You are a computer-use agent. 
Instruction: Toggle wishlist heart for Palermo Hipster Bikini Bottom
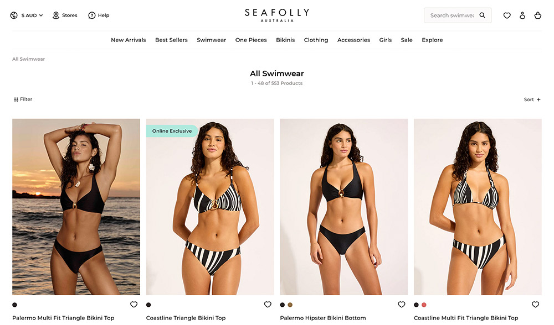click(401, 304)
